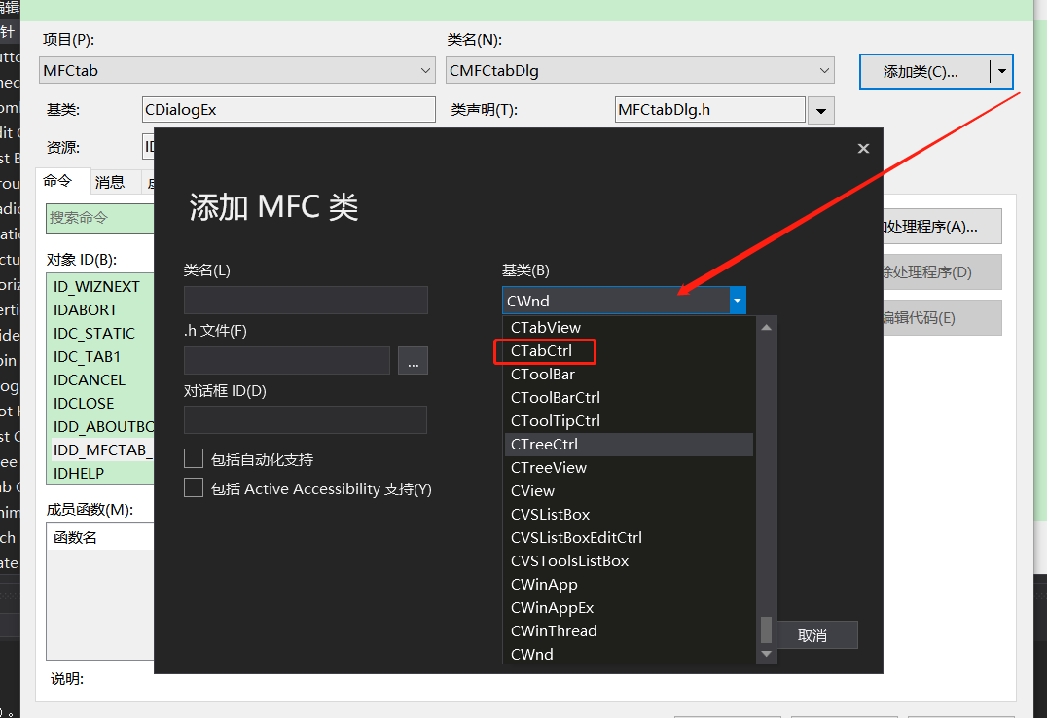Enable the 包括自动化支持 checkbox
The image size is (1047, 718).
pos(194,458)
